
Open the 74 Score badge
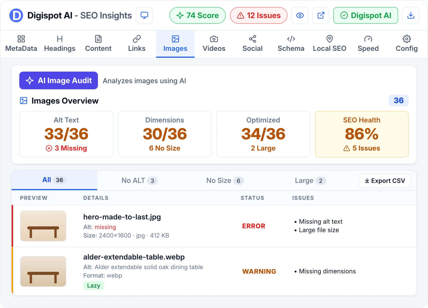point(197,15)
